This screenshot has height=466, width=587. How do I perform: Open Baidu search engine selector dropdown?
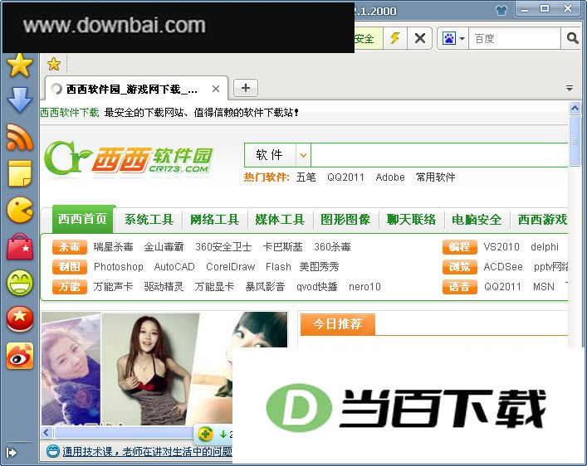tap(453, 38)
